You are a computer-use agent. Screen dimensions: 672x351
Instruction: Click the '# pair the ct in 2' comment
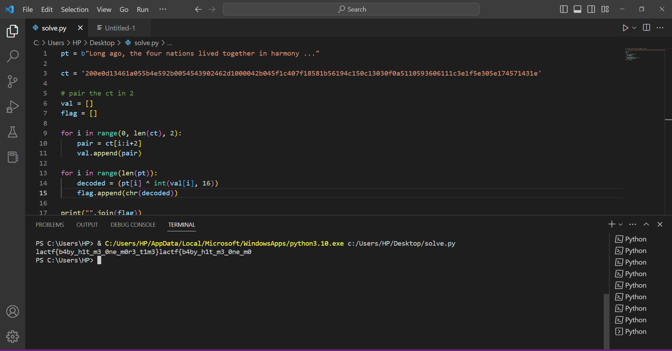[x=97, y=93]
